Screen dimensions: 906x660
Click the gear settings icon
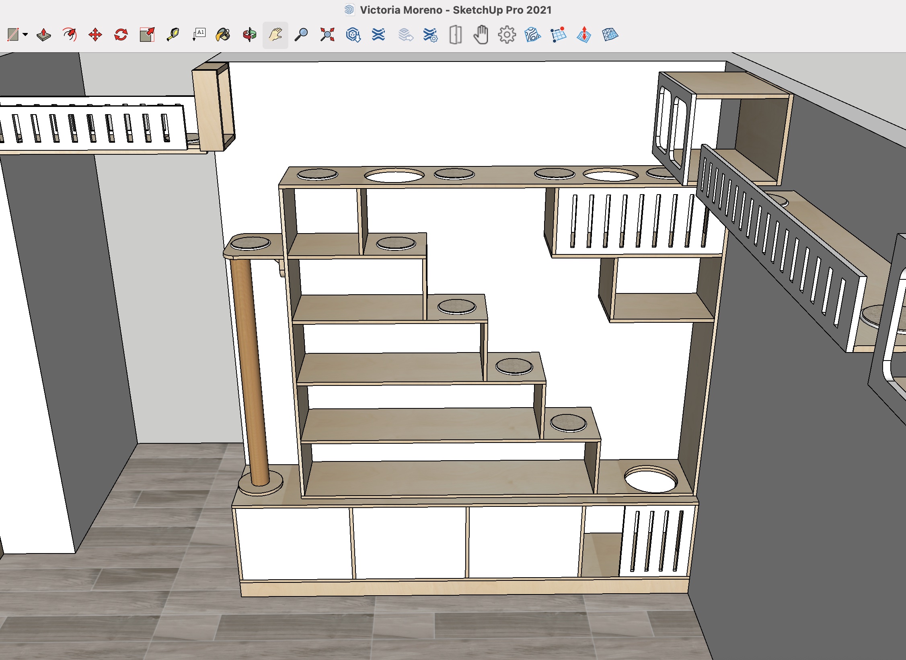point(507,35)
